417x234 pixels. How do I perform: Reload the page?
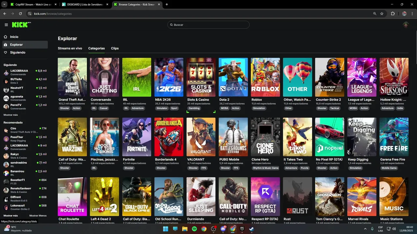coord(20,14)
